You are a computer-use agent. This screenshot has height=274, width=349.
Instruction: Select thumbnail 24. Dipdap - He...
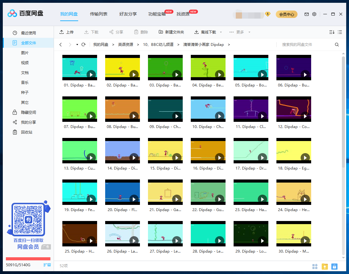click(293, 192)
